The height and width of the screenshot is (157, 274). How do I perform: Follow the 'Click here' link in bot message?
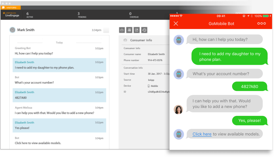pos(202,134)
